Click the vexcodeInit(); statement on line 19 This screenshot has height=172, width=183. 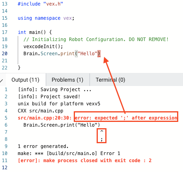43,47
